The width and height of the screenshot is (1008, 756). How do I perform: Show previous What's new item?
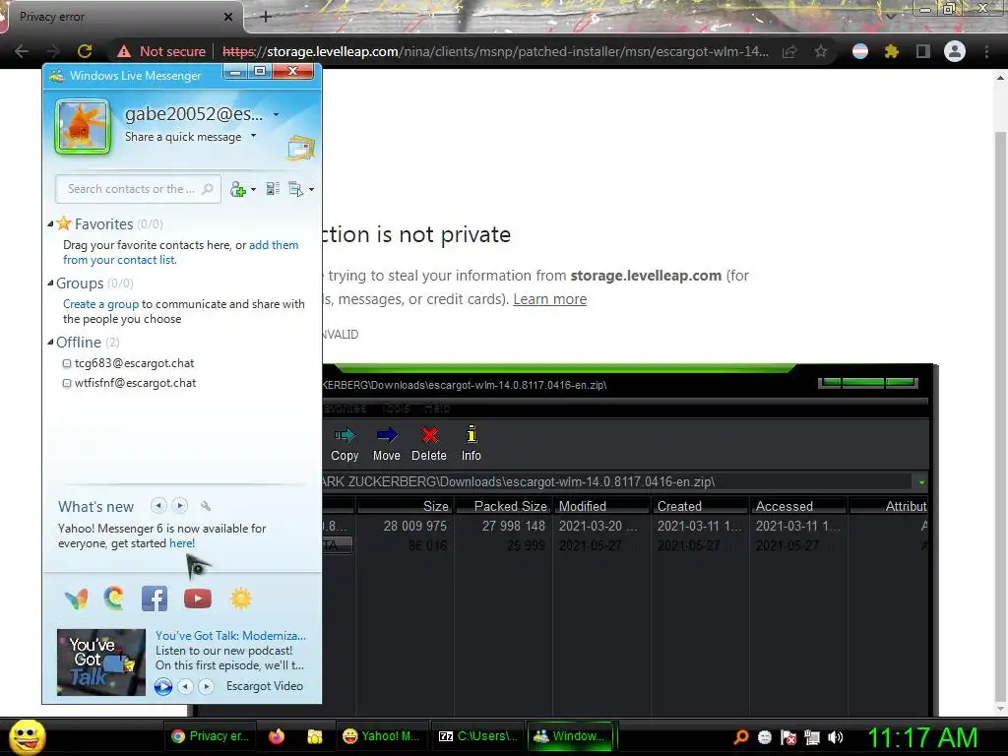click(x=158, y=506)
